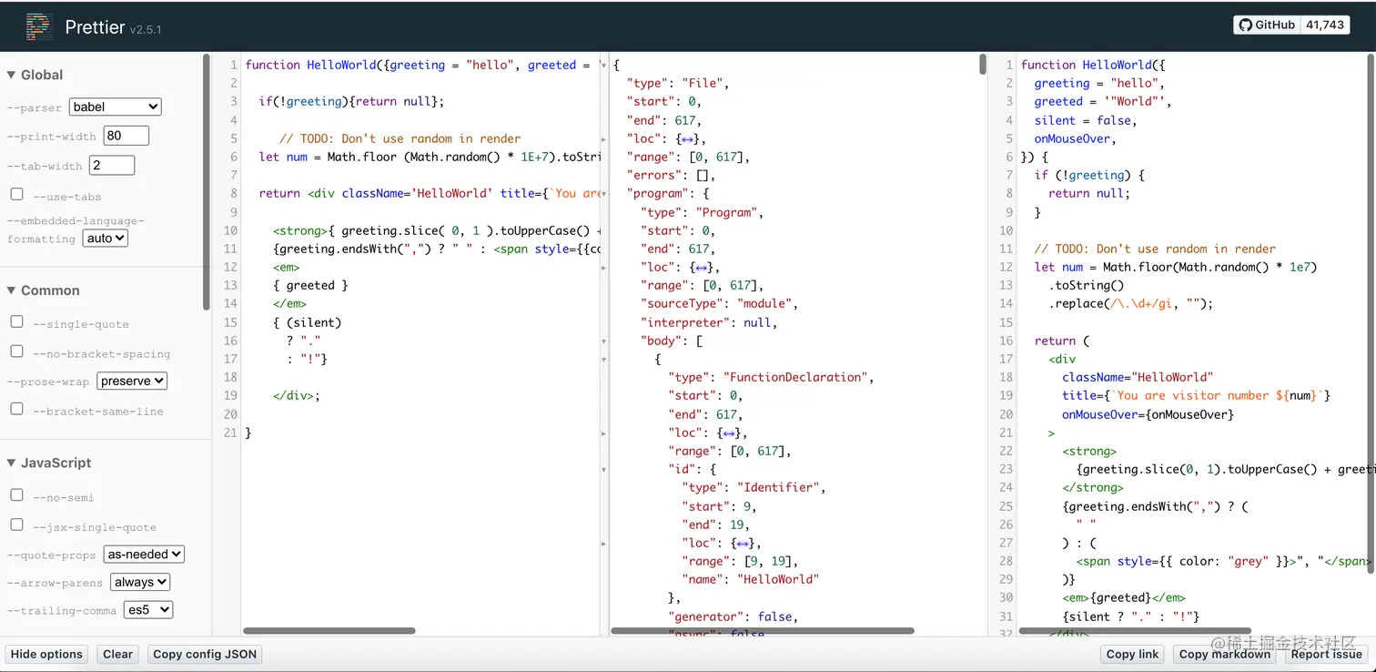Click the GitHub octocat icon
This screenshot has width=1376, height=672.
pyautogui.click(x=1246, y=25)
